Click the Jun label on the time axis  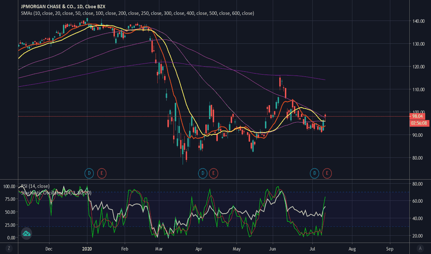coord(273,249)
